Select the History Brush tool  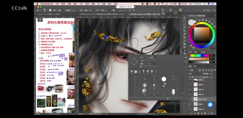tap(184, 47)
